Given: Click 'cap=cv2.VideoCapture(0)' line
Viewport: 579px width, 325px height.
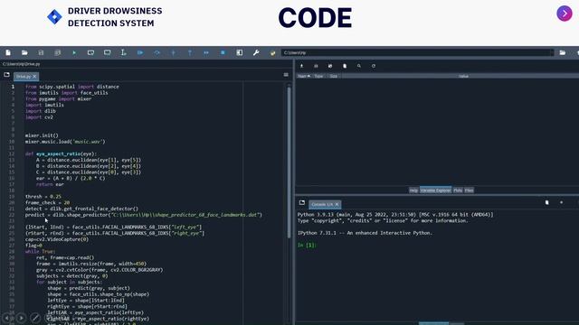Looking at the screenshot, I should point(57,239).
